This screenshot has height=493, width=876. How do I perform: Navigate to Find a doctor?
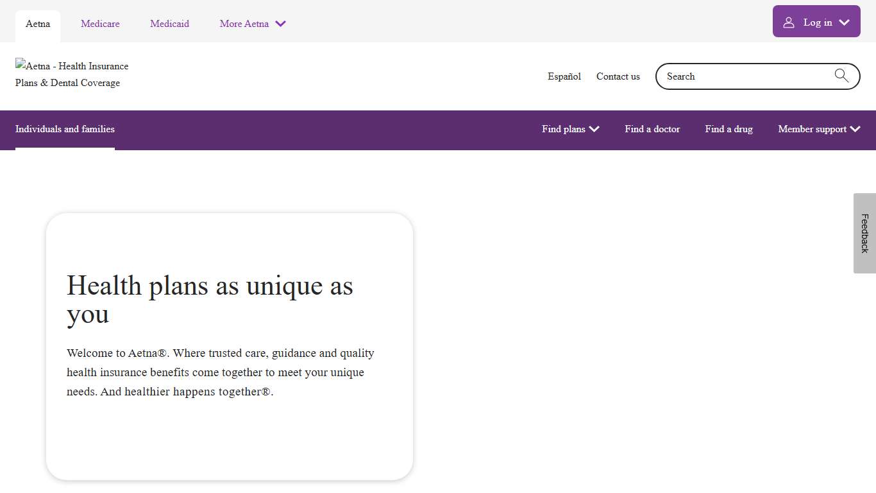pyautogui.click(x=652, y=129)
